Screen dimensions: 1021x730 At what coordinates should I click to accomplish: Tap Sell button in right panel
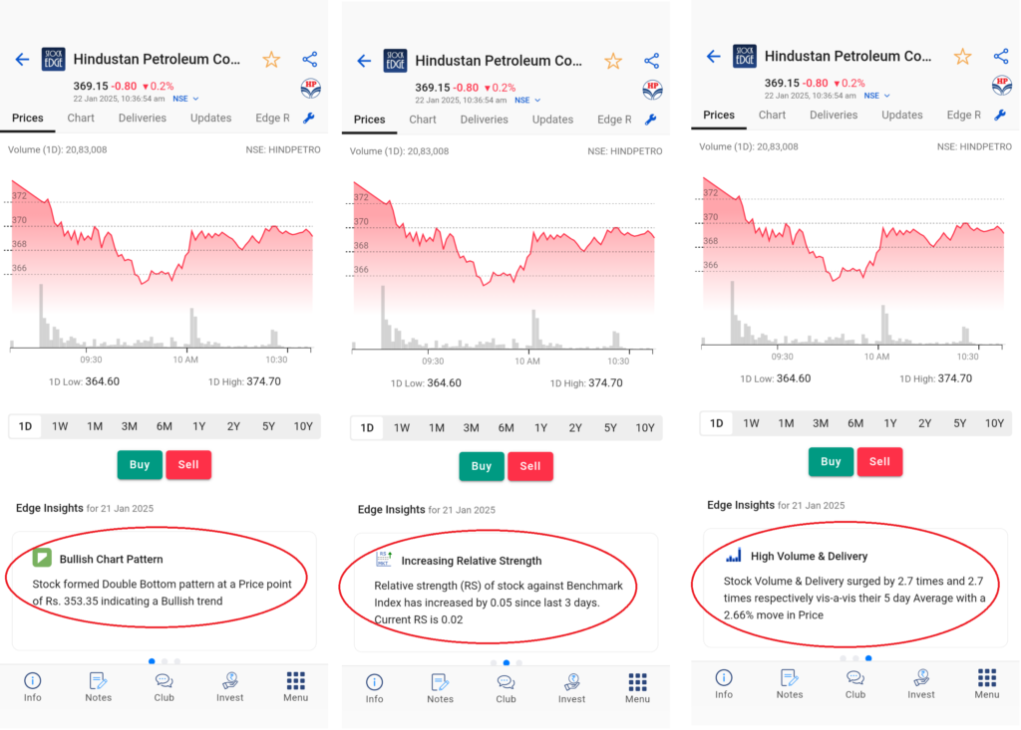879,461
